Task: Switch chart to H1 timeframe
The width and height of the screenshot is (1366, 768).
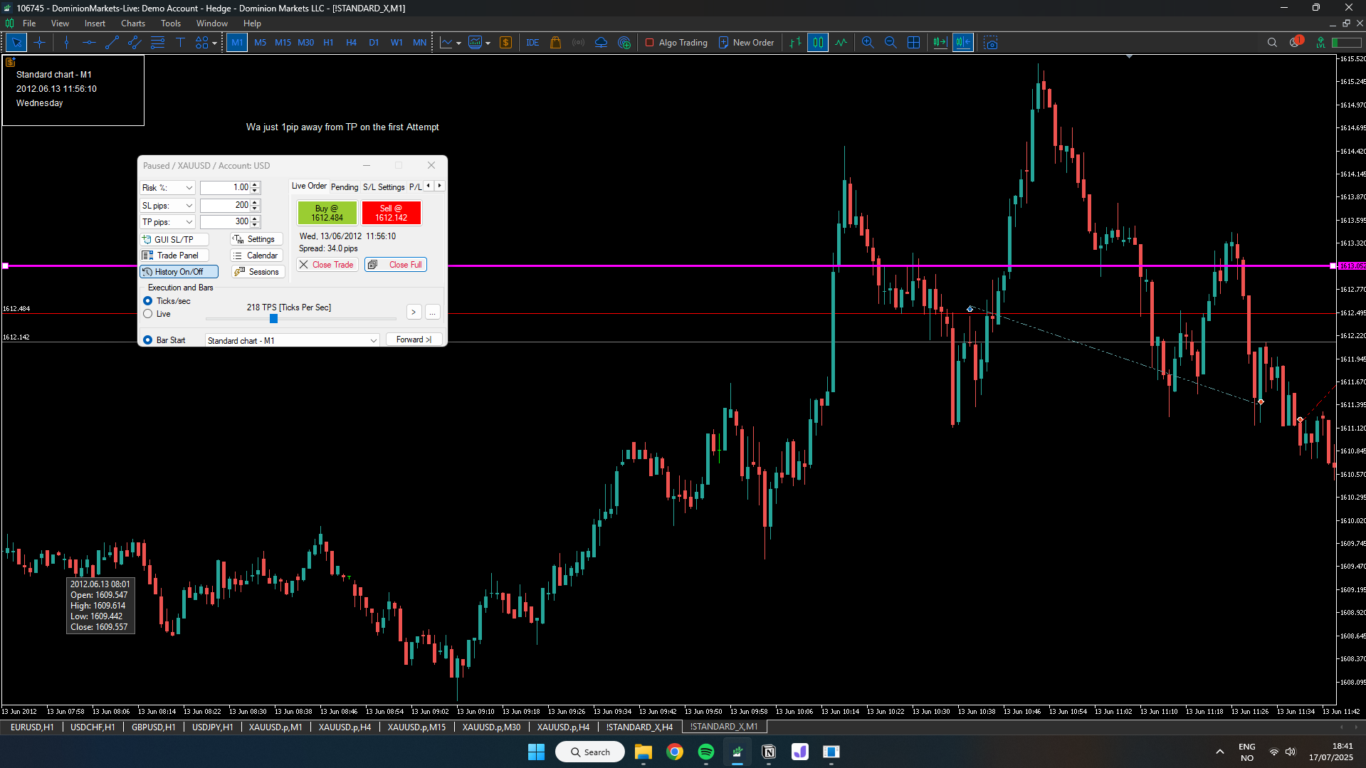Action: [328, 43]
